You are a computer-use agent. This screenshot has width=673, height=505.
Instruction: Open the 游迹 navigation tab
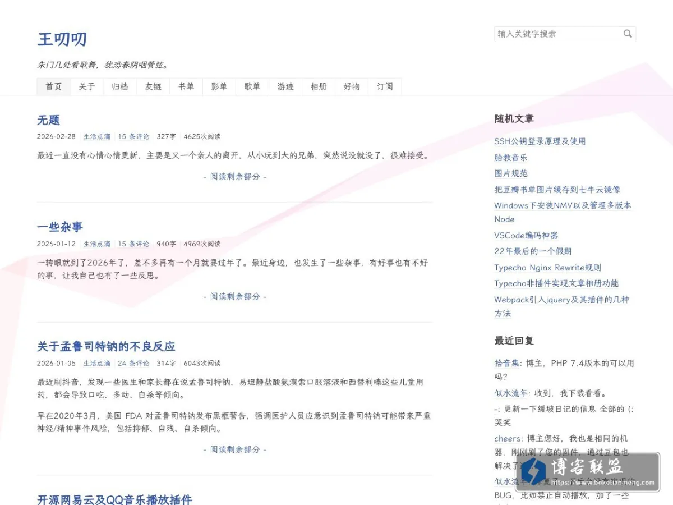point(285,86)
